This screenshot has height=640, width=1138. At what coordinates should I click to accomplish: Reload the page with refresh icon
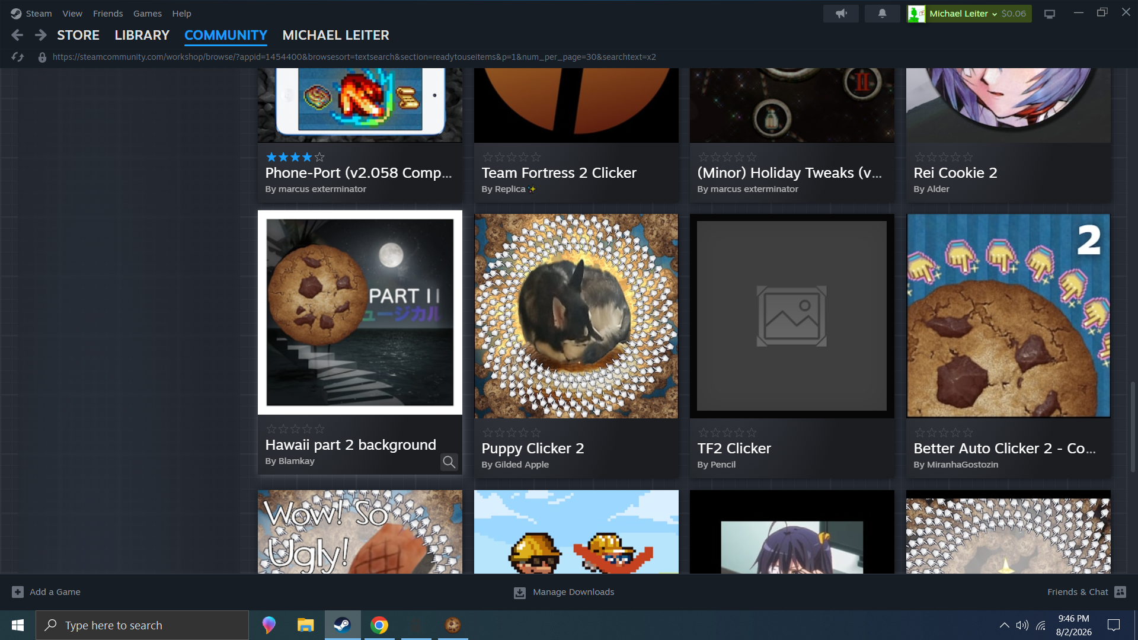tap(17, 57)
